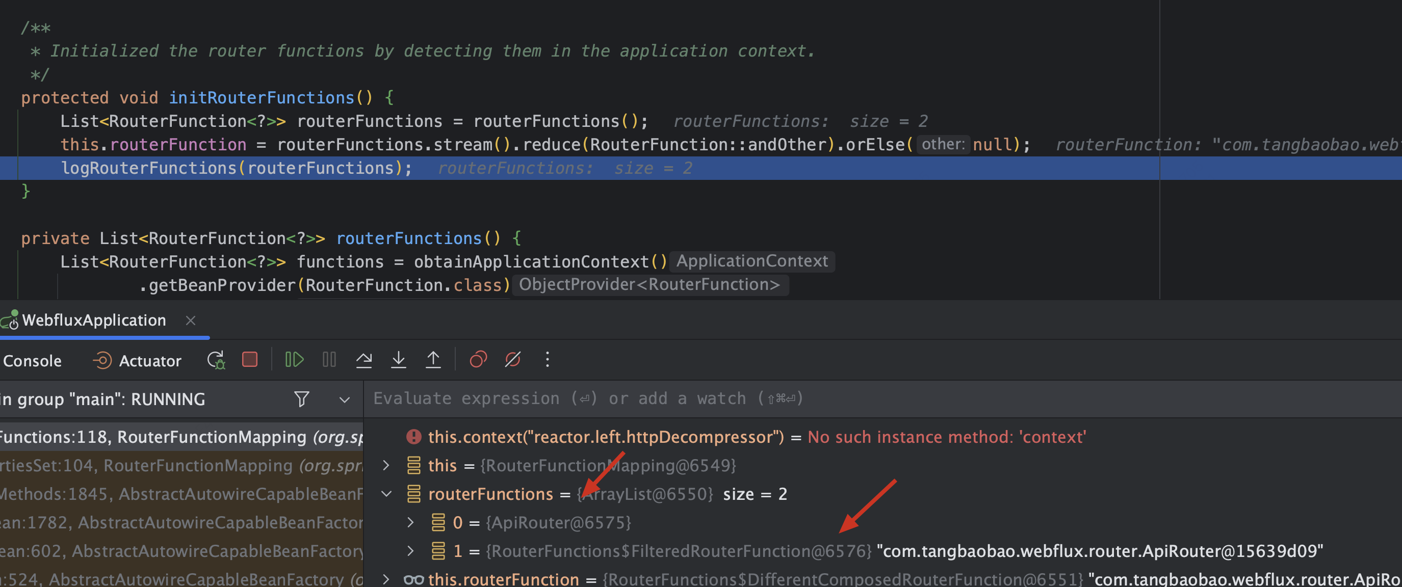The height and width of the screenshot is (587, 1402).
Task: Select the :524 AbstractAutowireCapableBeanFactory stack frame
Action: click(x=181, y=579)
